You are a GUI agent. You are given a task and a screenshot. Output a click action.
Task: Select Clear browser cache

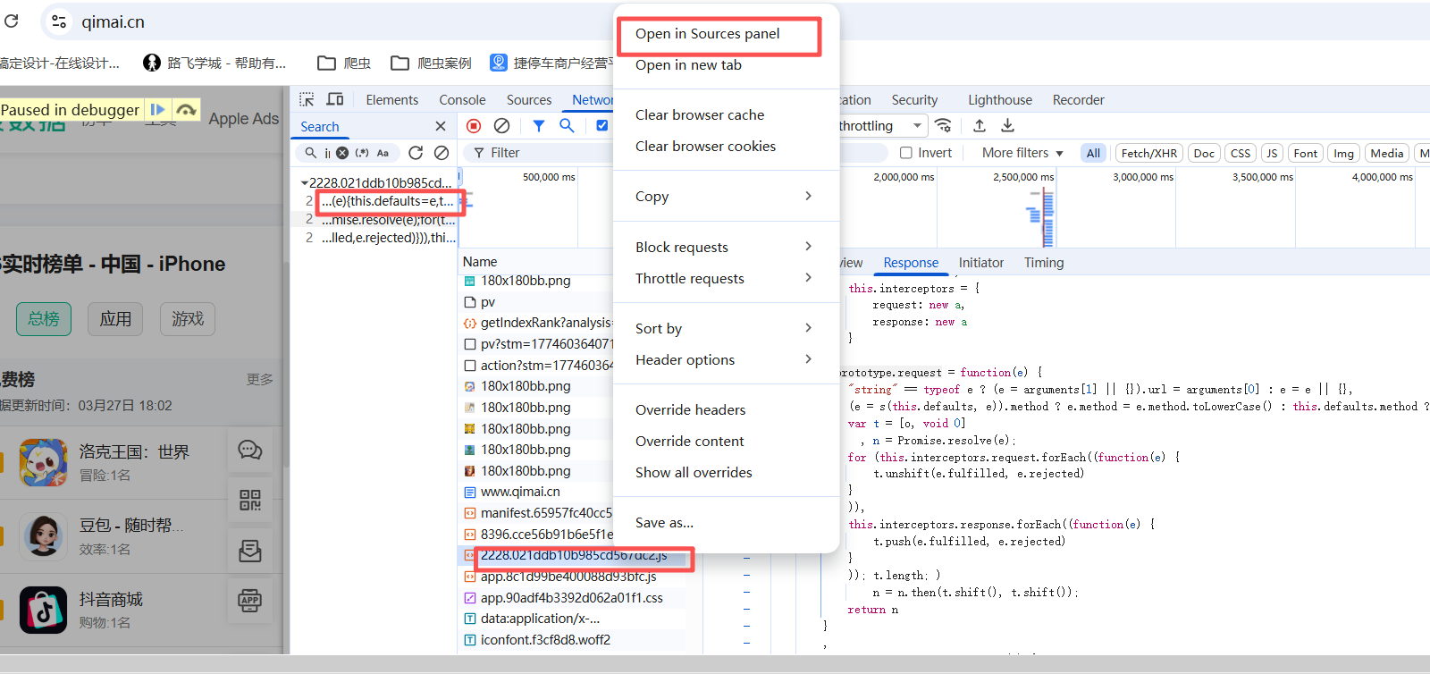[x=726, y=114]
